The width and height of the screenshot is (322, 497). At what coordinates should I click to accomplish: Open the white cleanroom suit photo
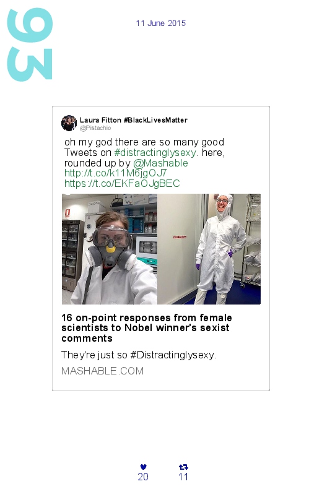(209, 249)
